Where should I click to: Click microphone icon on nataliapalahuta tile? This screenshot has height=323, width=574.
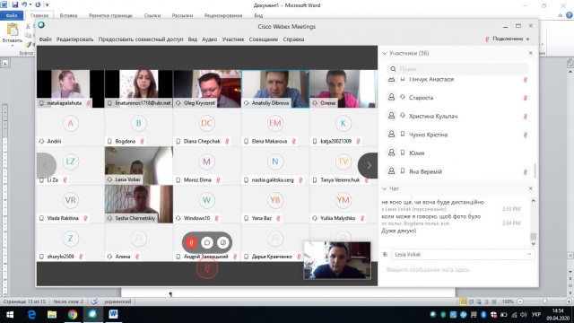pyautogui.click(x=88, y=103)
